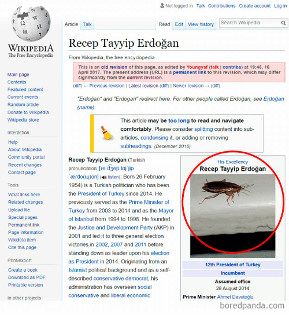The image size is (289, 326).
Task: Click the broom cleanup notice icon
Action: 106,133
